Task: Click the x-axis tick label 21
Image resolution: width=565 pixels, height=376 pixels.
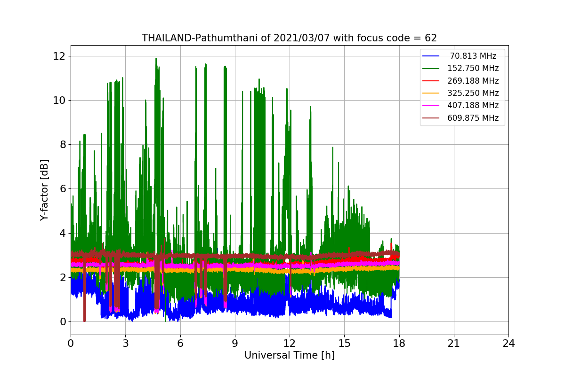Action: click(x=454, y=344)
